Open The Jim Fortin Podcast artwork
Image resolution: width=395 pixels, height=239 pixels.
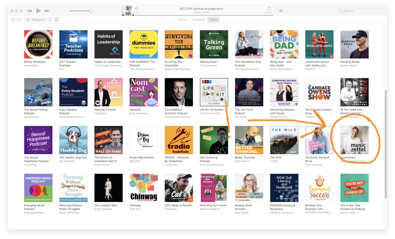pyautogui.click(x=249, y=92)
